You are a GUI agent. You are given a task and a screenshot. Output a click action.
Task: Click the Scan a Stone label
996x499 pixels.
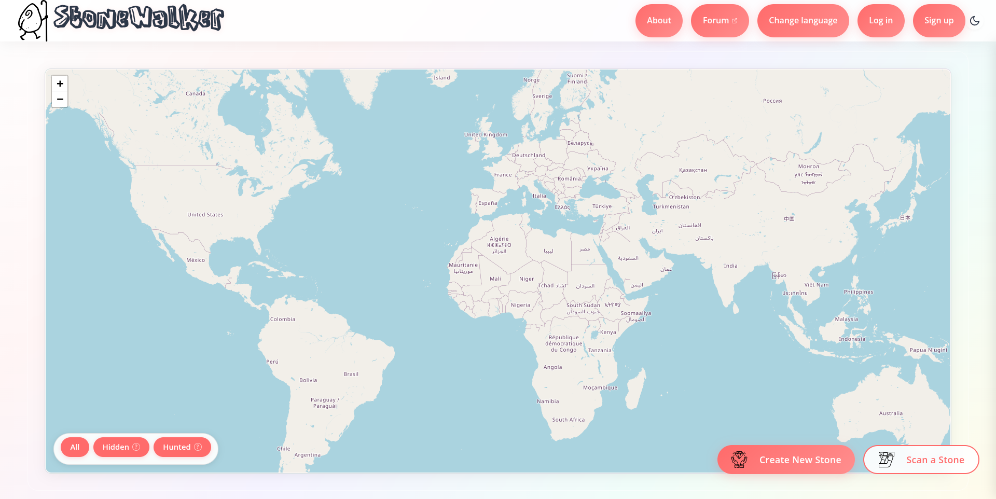tap(935, 460)
